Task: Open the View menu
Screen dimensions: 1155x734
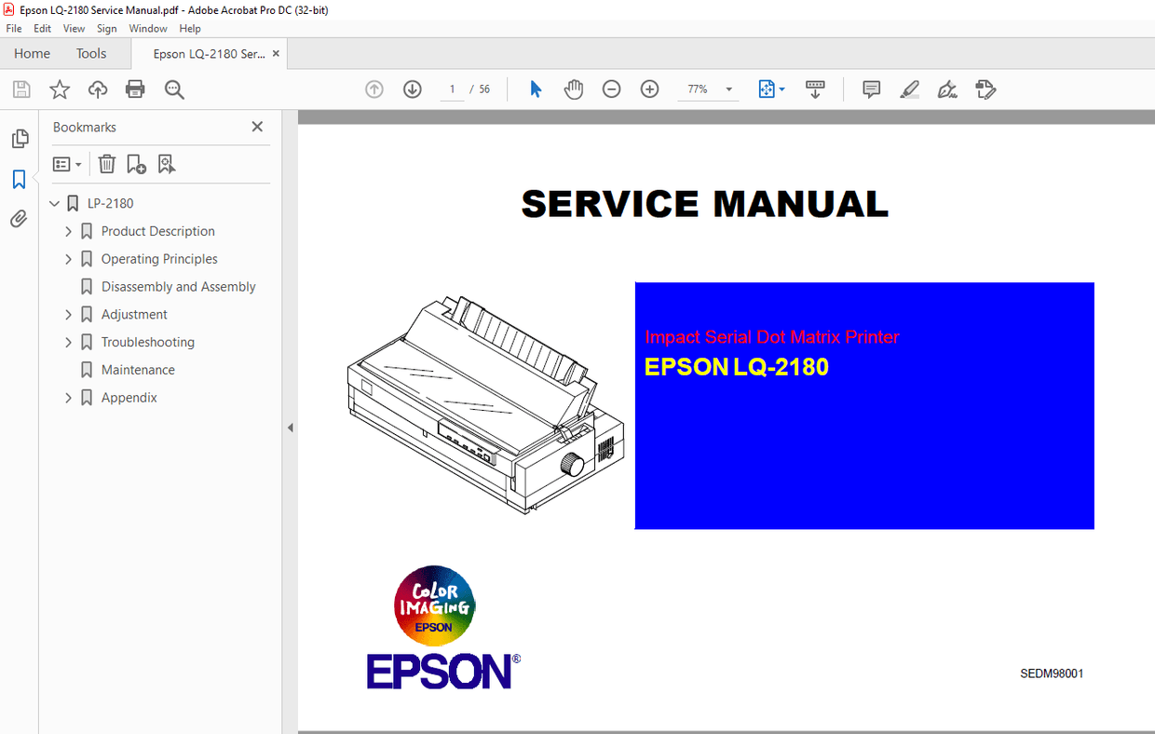Action: point(74,28)
